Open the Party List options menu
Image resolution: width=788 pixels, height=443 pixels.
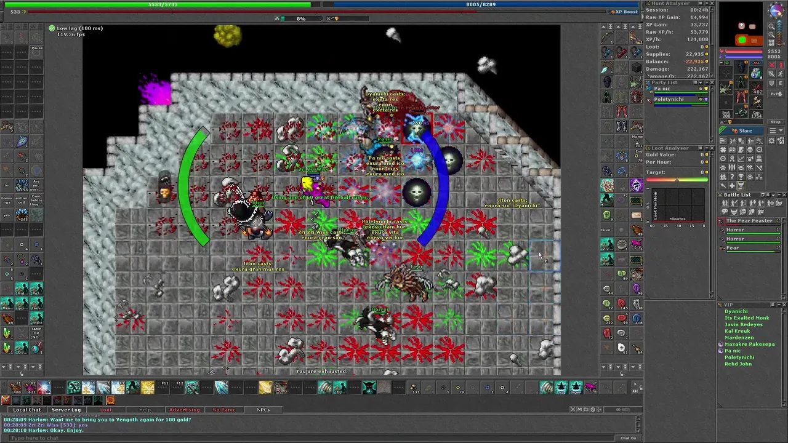[696, 82]
